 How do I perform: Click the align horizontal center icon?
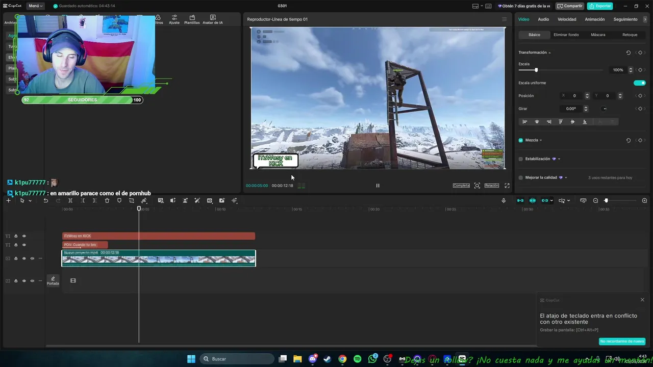pyautogui.click(x=537, y=122)
